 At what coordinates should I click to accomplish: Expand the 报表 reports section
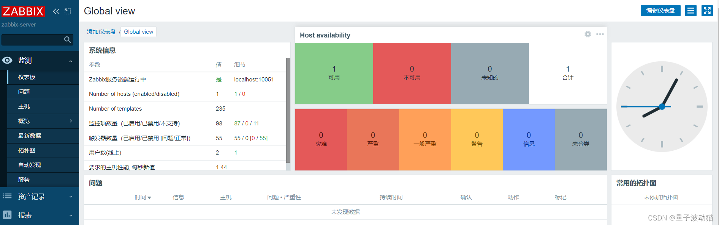(x=71, y=216)
